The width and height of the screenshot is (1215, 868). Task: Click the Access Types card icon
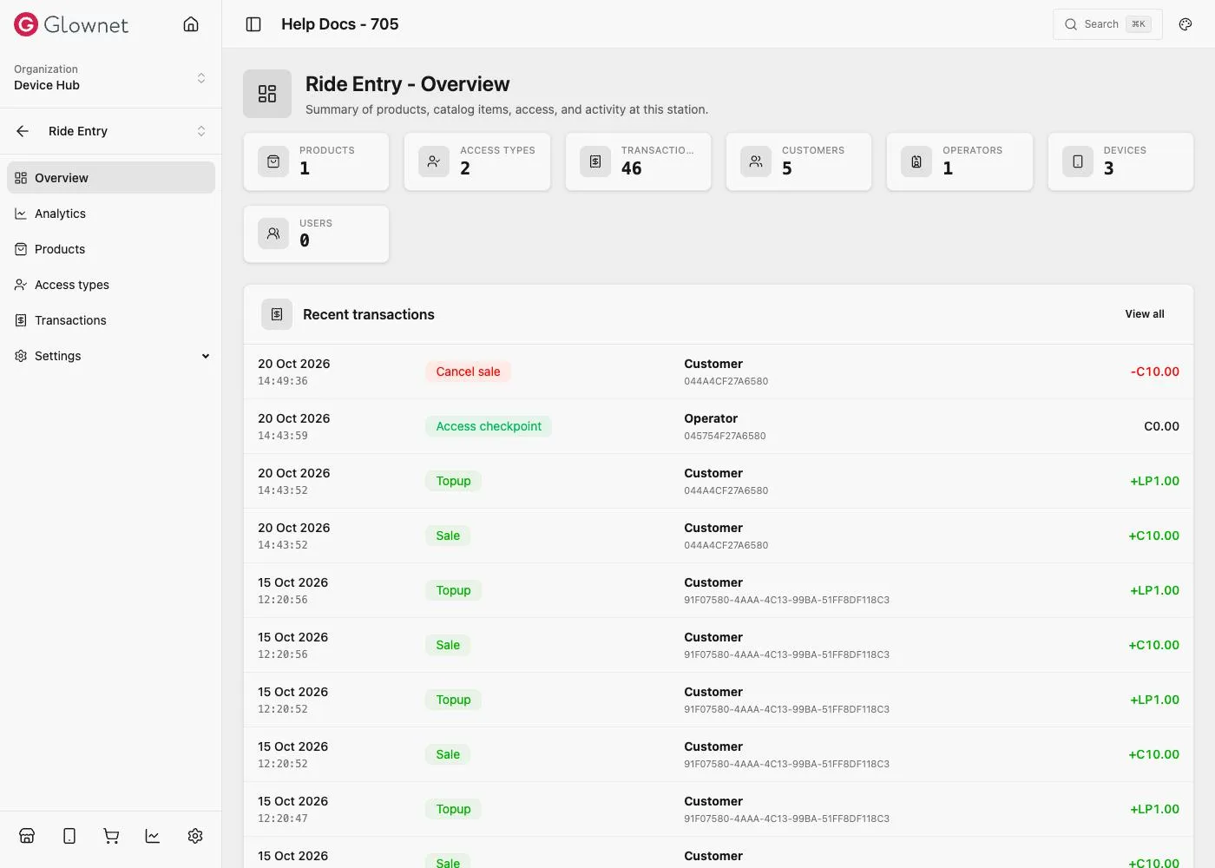point(434,161)
